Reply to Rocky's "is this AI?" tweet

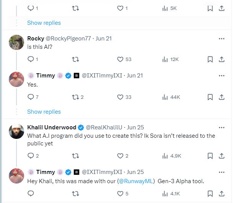tap(31, 59)
